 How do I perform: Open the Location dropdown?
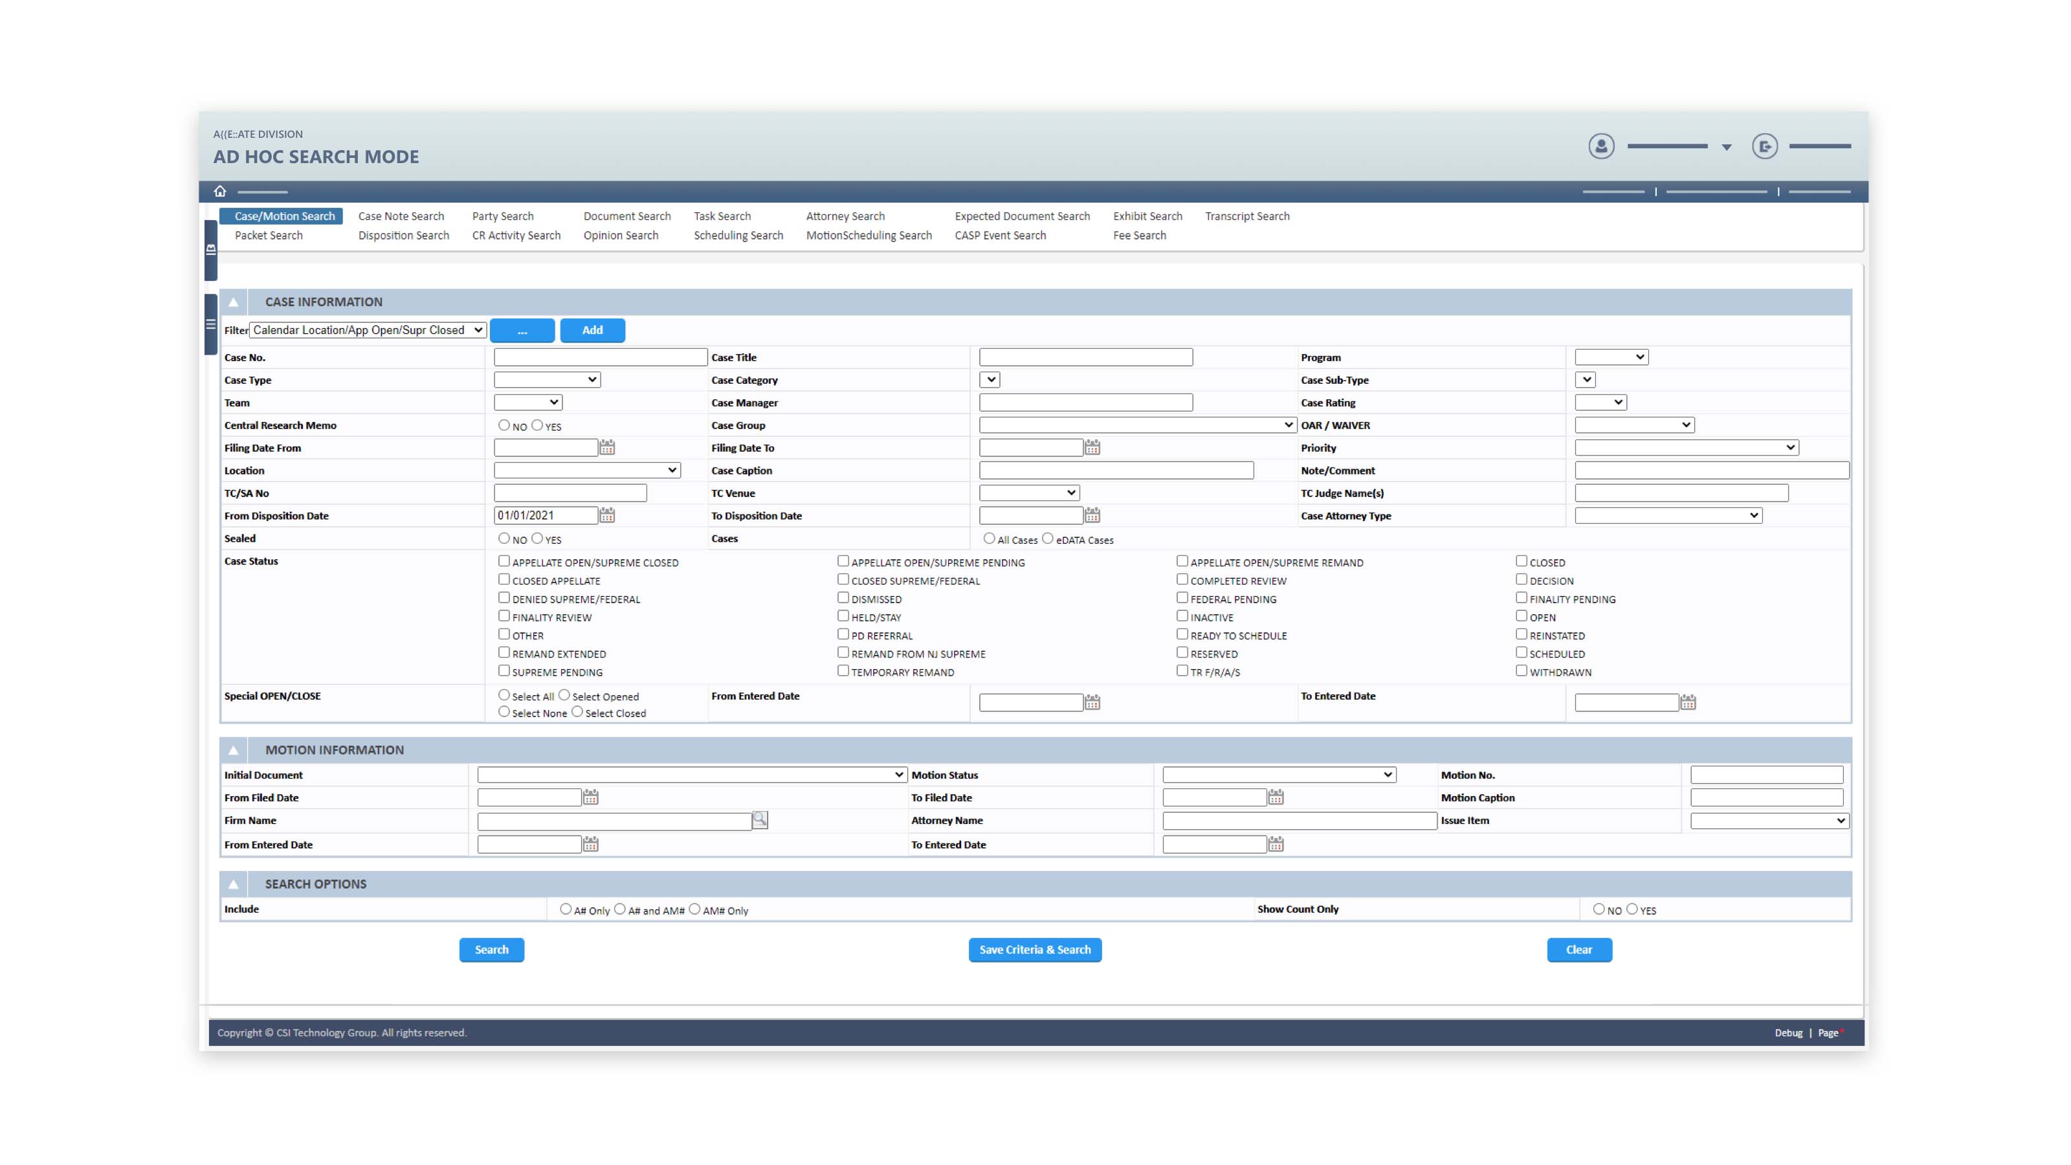pyautogui.click(x=587, y=471)
